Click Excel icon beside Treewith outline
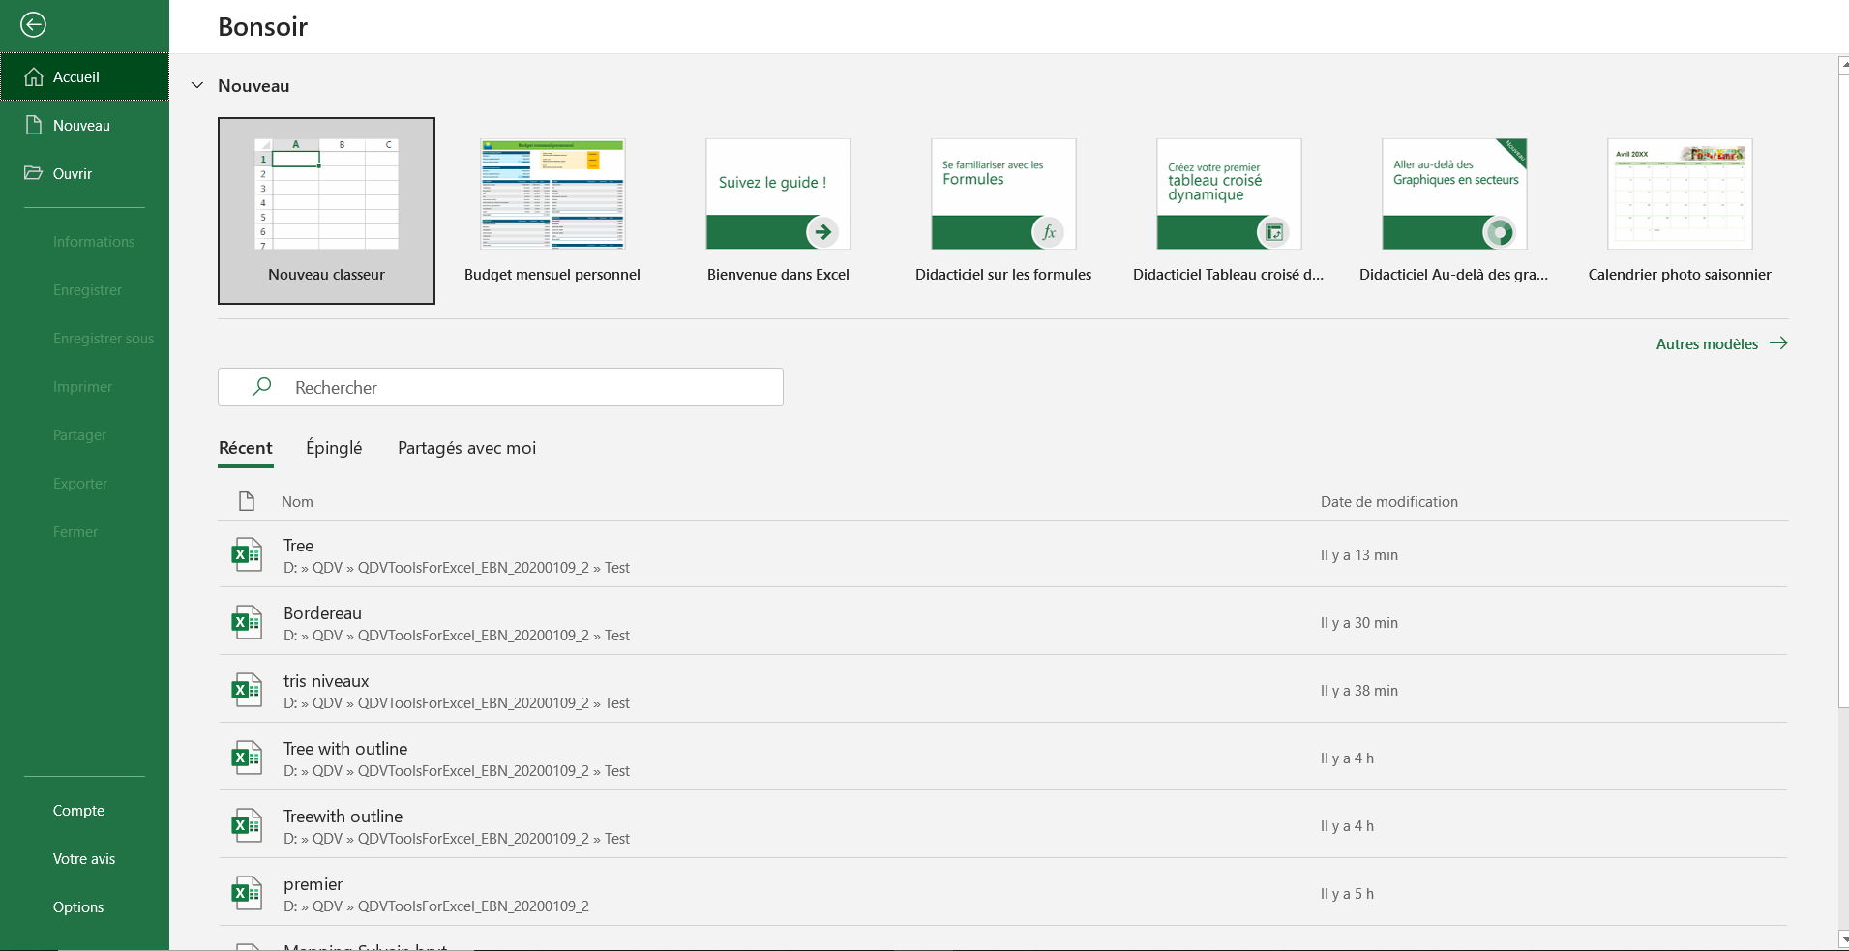The width and height of the screenshot is (1849, 951). (x=246, y=826)
